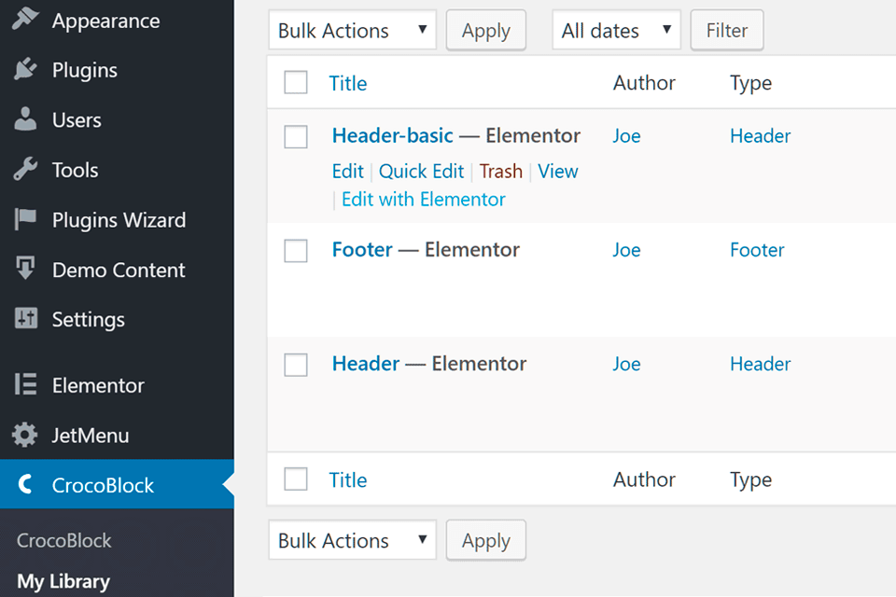The image size is (896, 597).
Task: Click the JetMenu gear icon
Action: point(26,435)
